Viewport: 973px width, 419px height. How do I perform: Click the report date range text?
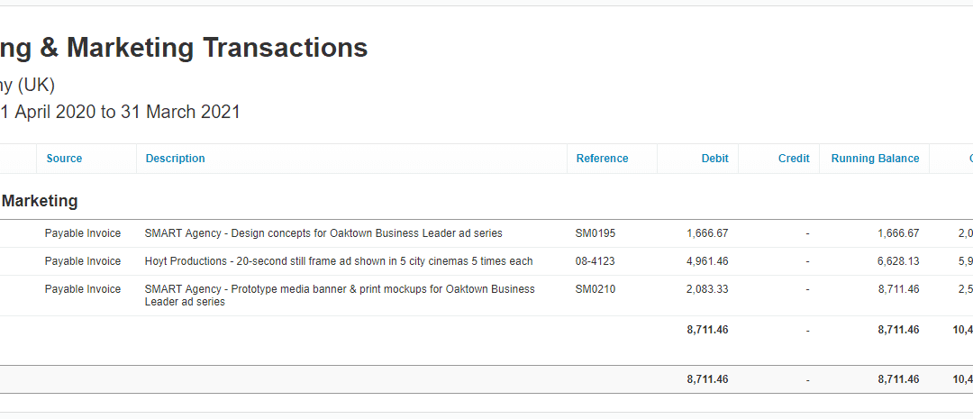(120, 113)
